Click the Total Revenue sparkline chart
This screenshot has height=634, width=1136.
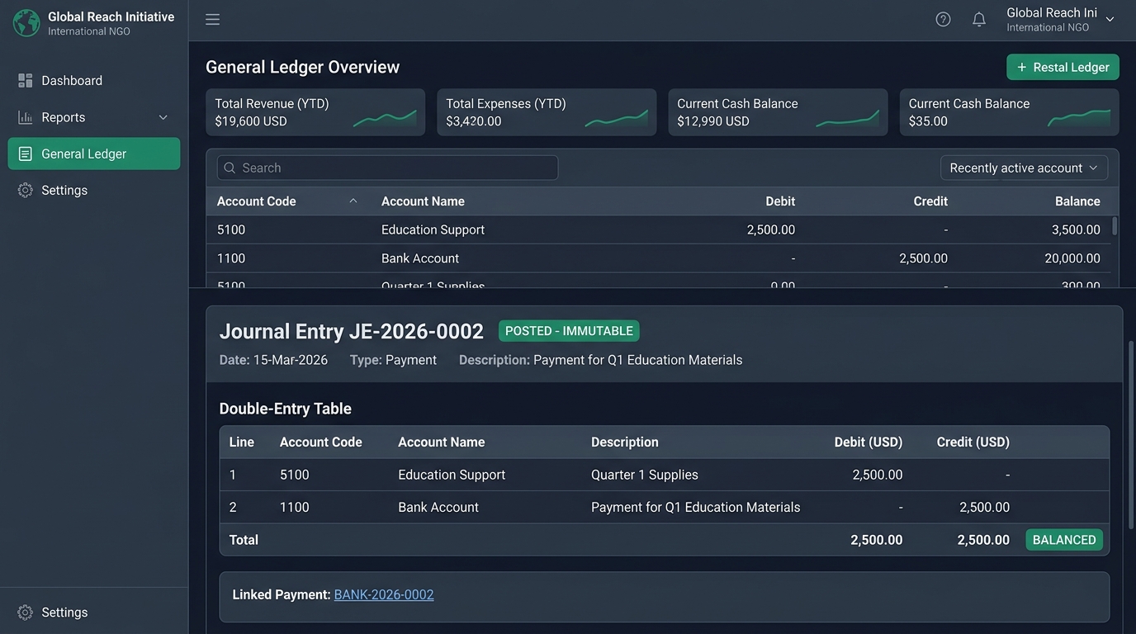pos(385,119)
